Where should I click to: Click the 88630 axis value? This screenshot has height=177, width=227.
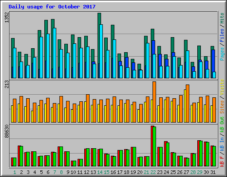coord(7,131)
